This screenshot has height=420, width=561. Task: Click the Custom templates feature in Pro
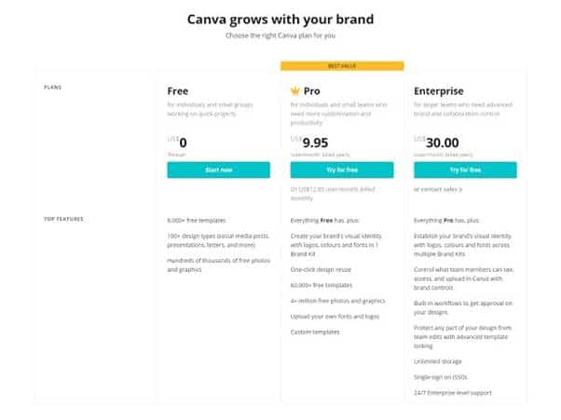(x=315, y=332)
